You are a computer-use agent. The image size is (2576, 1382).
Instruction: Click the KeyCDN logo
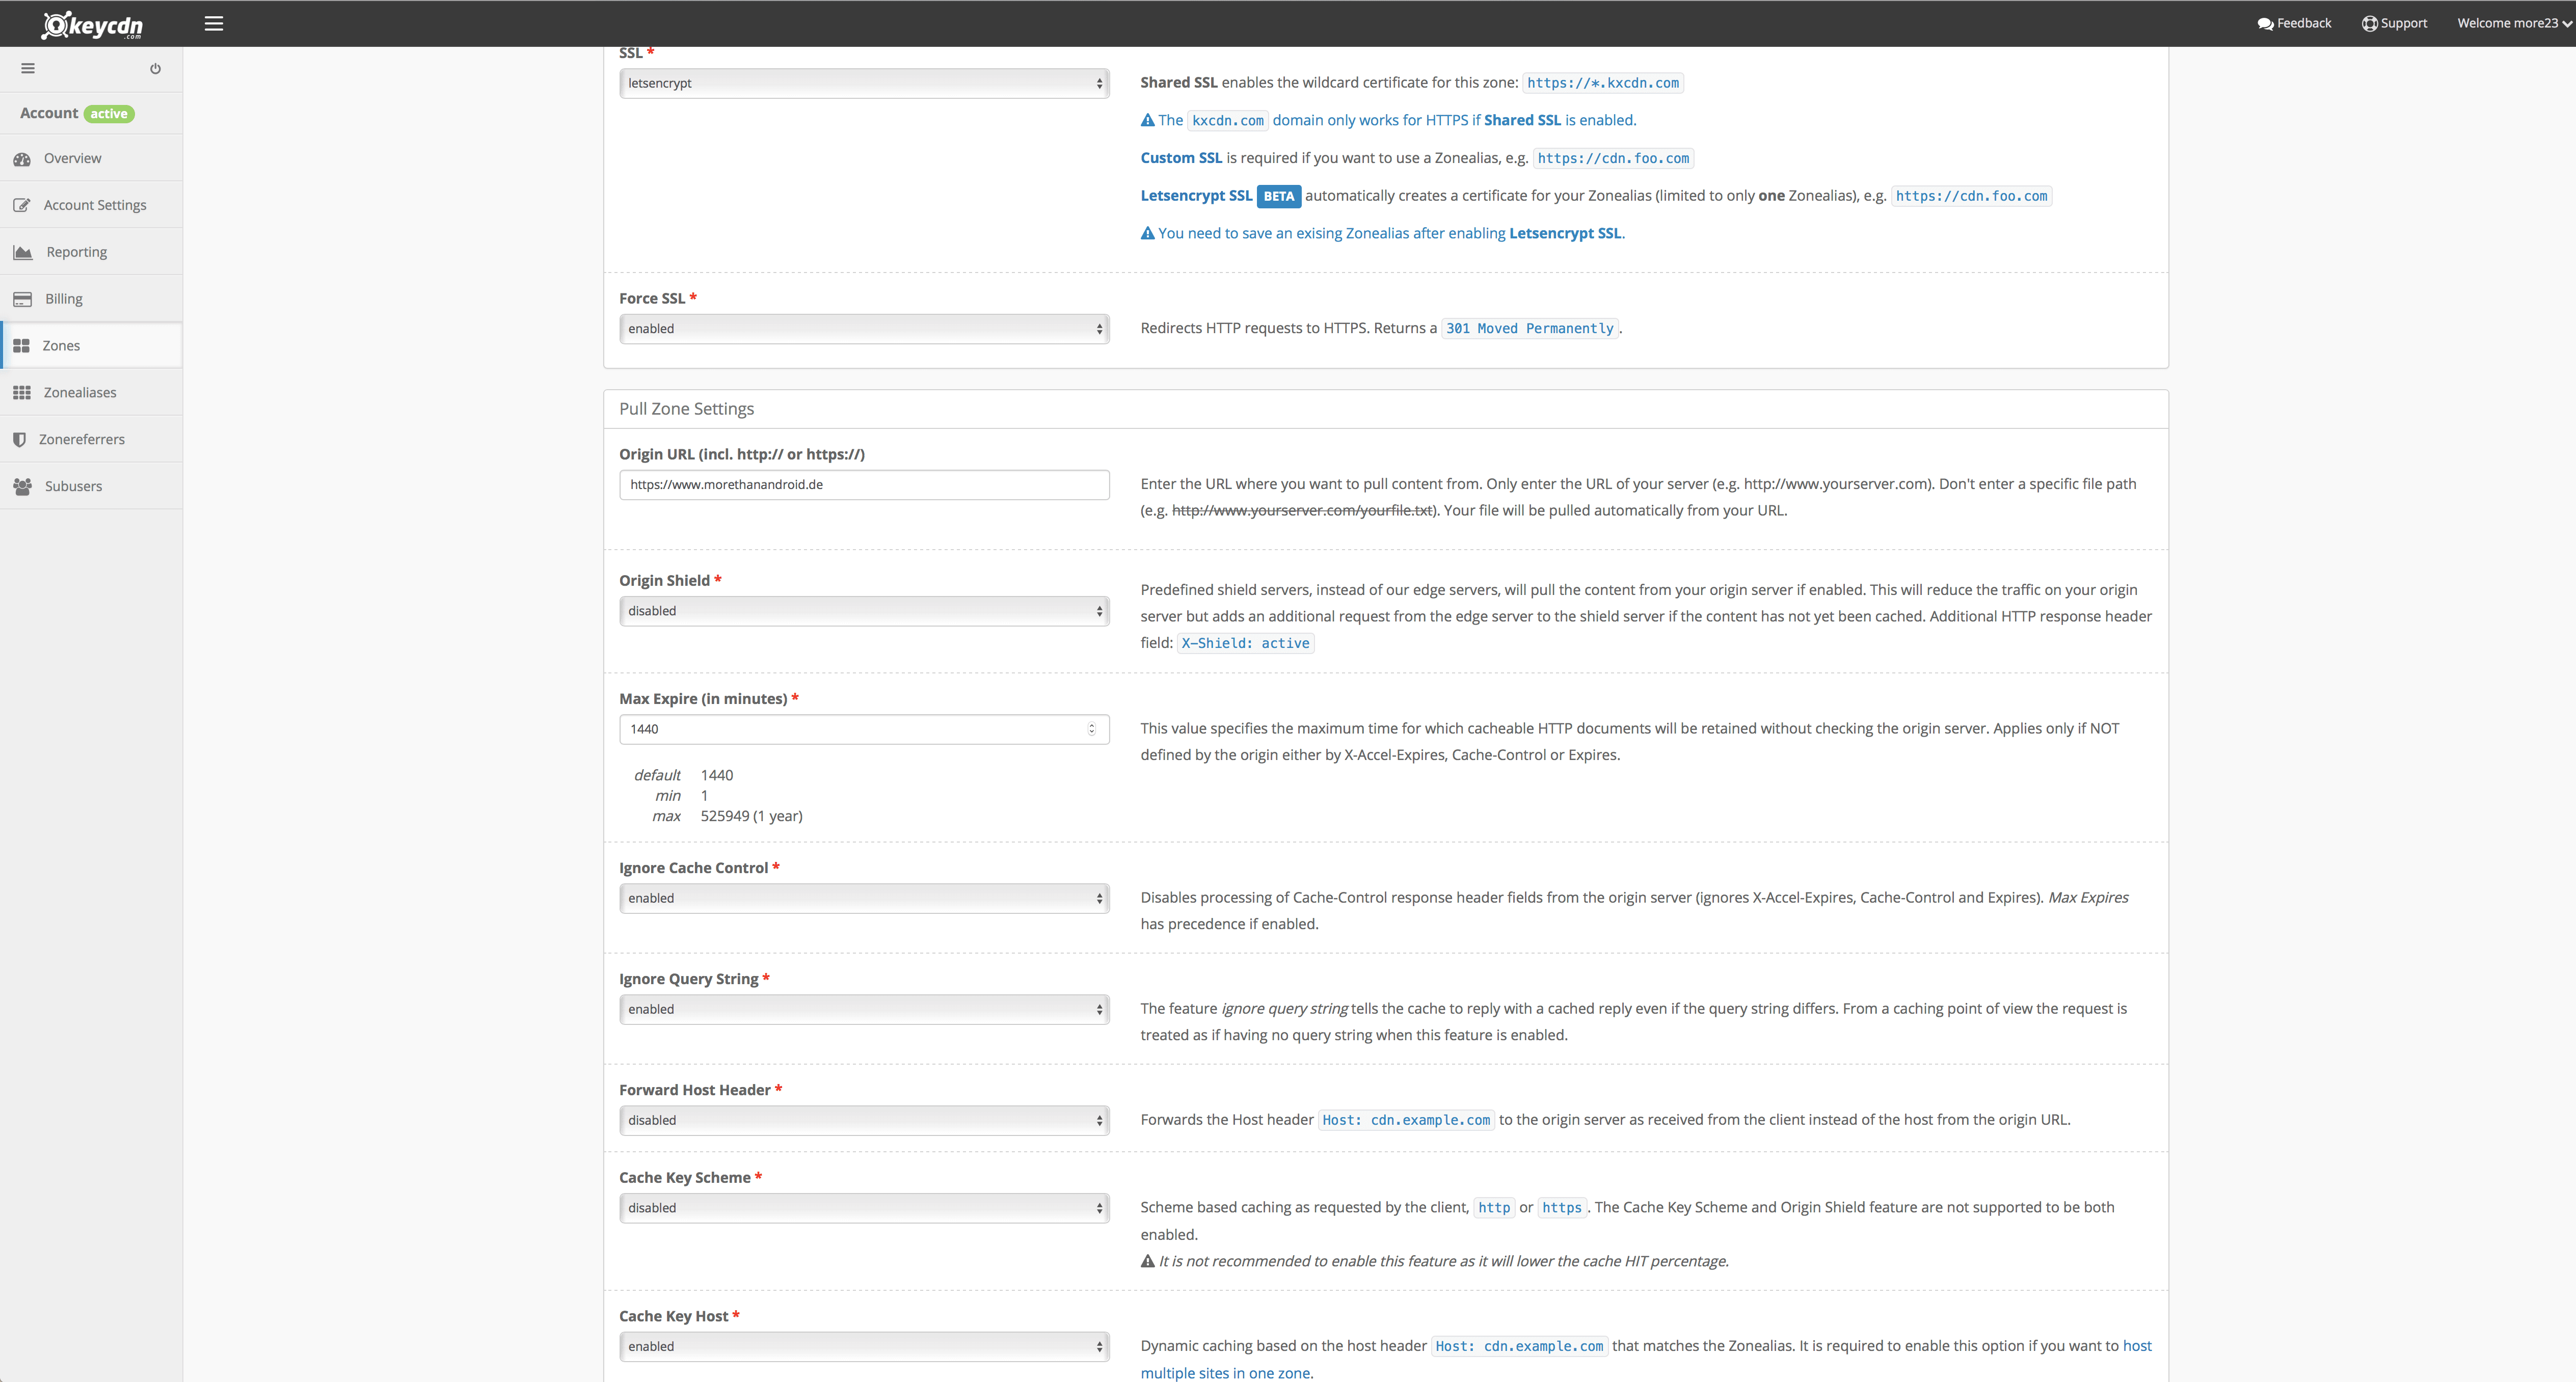point(92,24)
